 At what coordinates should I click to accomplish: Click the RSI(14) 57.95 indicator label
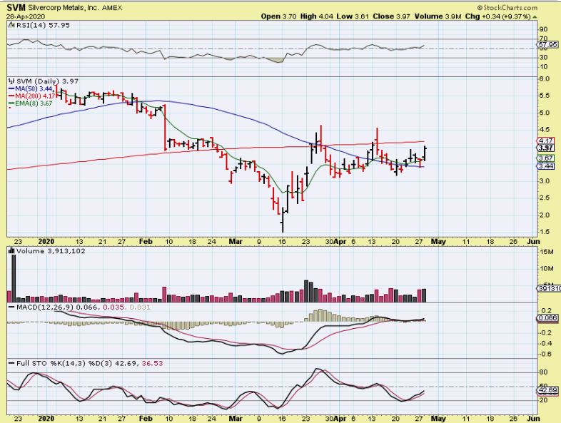43,25
